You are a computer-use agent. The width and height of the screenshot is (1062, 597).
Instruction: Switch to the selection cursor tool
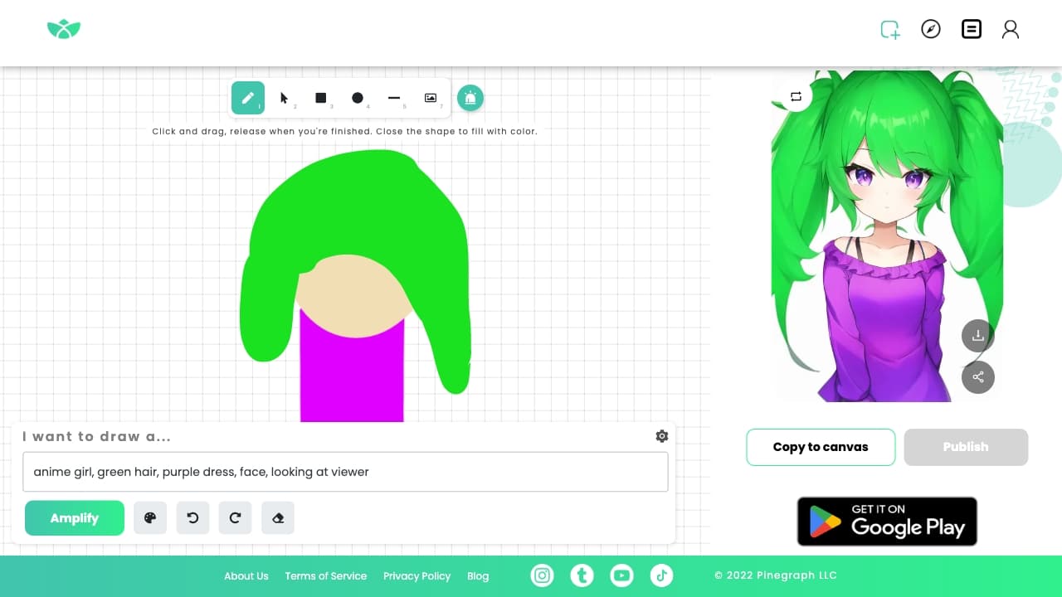(284, 98)
